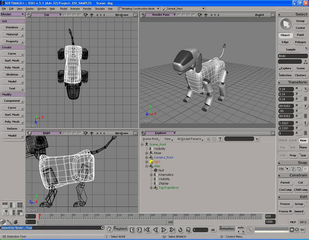This screenshot has height=240, width=309.
Task: Open the Right view selector dropdown
Action: click(47, 133)
